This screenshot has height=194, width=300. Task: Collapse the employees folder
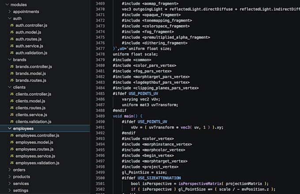[x=10, y=128]
